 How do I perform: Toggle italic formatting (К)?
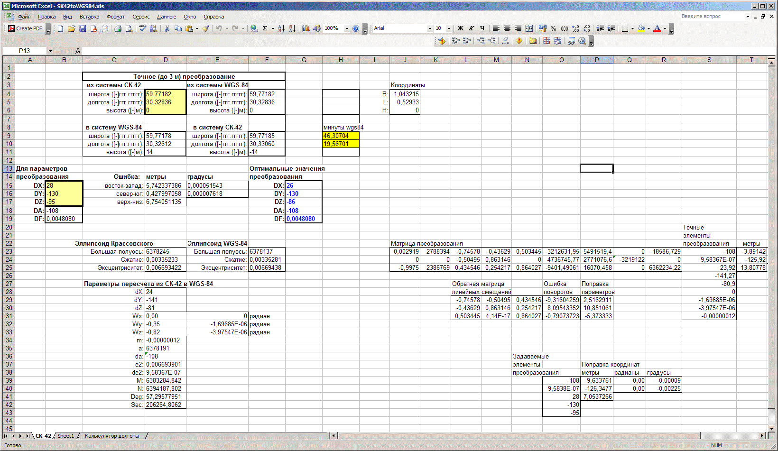(x=471, y=28)
